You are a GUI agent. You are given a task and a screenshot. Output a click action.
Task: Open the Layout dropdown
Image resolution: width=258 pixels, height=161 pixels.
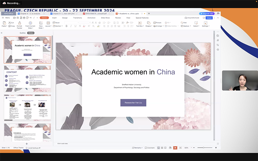pyautogui.click(x=48, y=26)
